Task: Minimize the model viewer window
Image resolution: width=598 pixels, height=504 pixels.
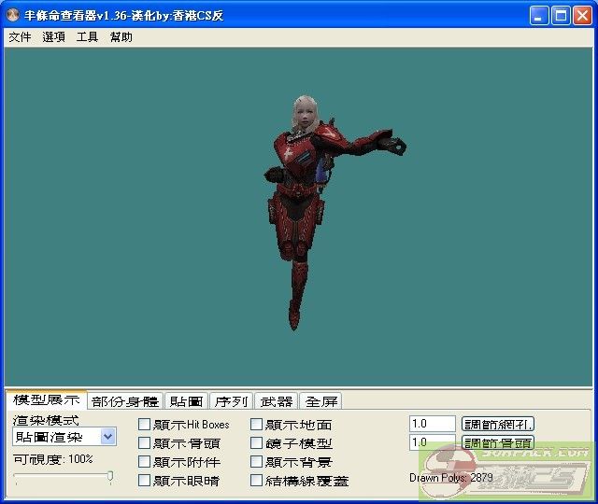Action: pos(539,16)
